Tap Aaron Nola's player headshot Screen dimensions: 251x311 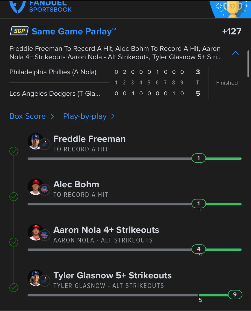click(36, 232)
